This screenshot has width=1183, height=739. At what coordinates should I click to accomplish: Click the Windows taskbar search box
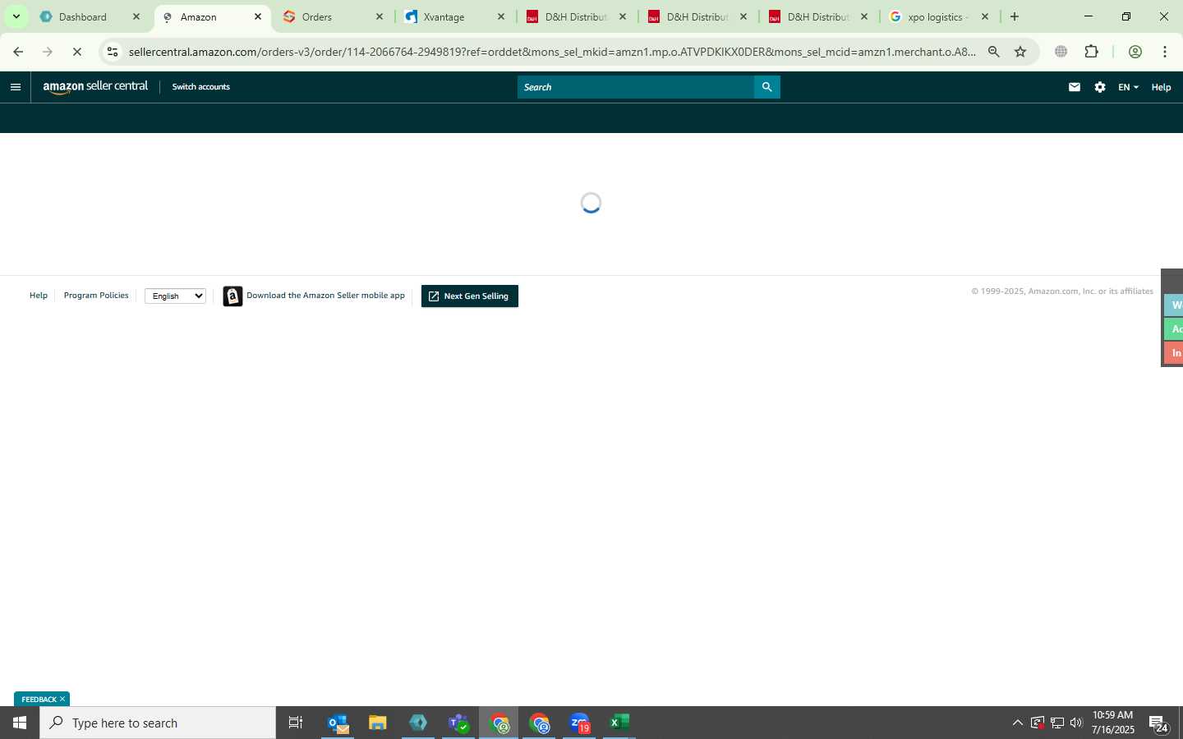[158, 723]
